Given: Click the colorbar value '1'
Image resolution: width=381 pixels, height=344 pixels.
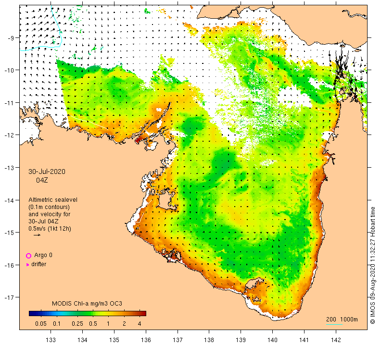Looking at the screenshot, I should click(x=108, y=324).
